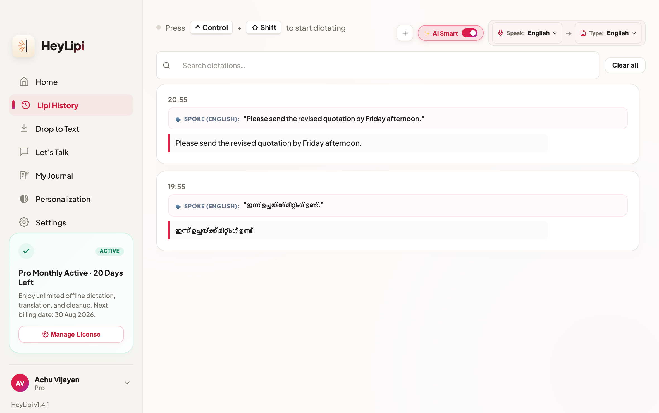Toggle the AI Smart switch off

(x=470, y=33)
